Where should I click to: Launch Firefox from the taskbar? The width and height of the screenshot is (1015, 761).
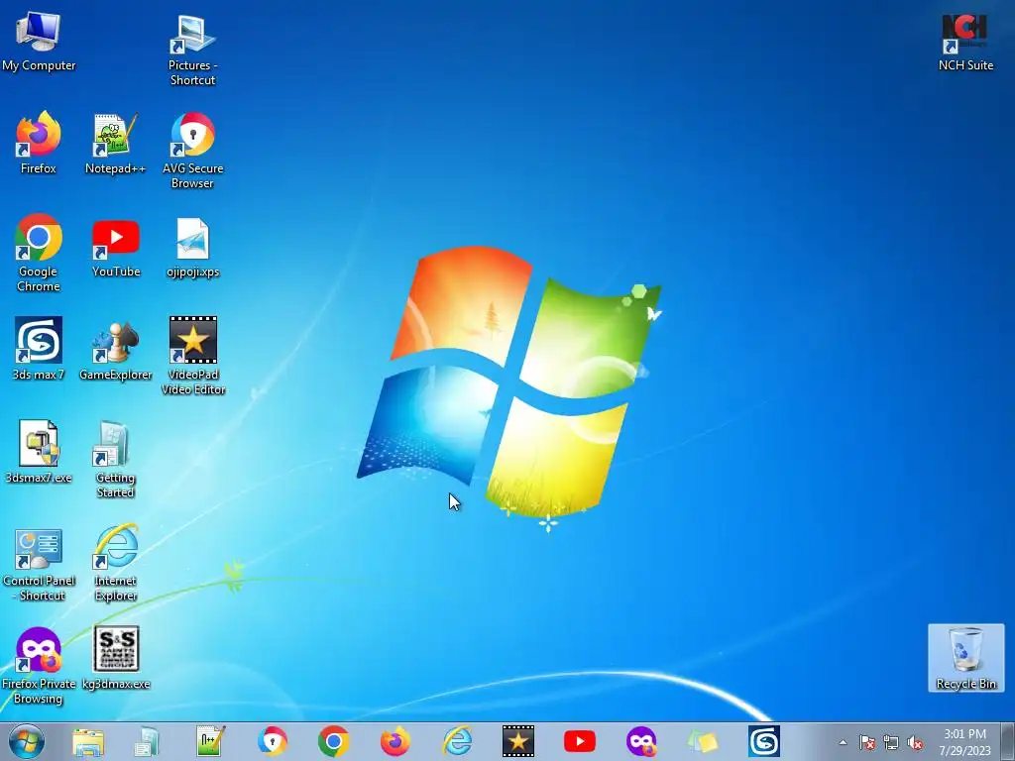[395, 741]
